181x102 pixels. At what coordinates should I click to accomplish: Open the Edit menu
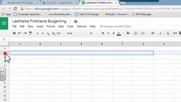[x=22, y=26]
